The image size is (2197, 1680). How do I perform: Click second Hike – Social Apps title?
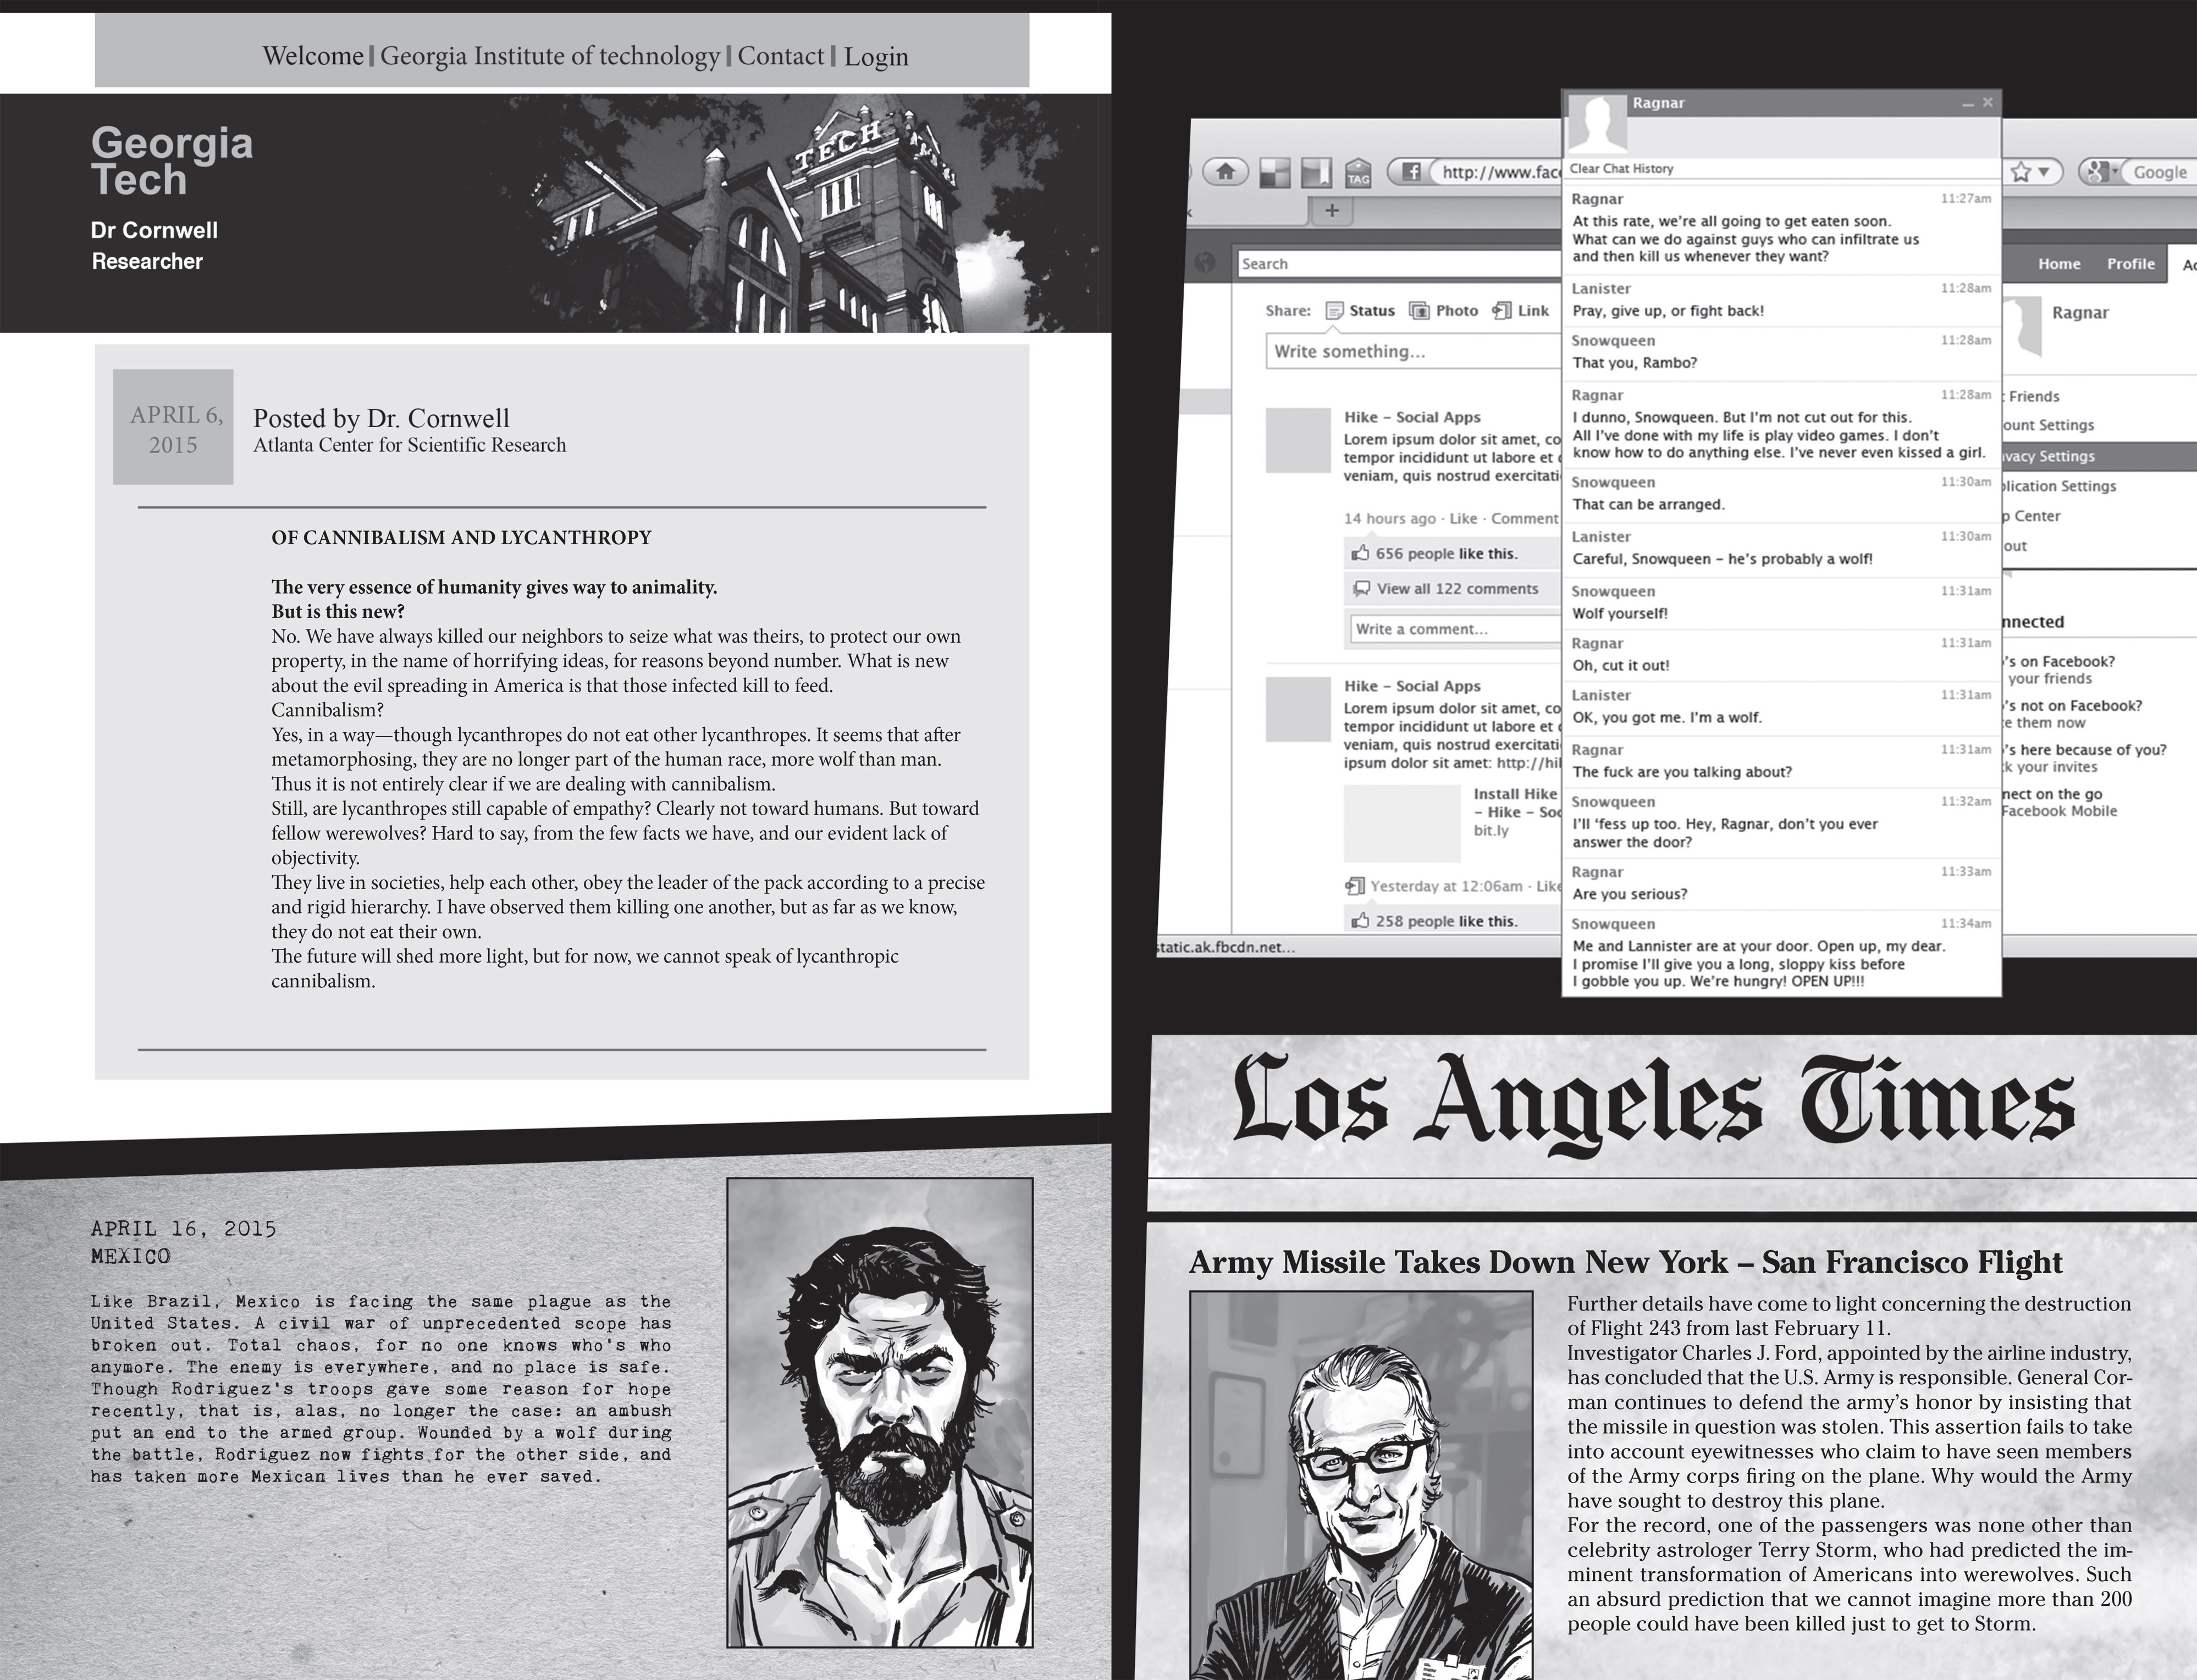(x=1412, y=686)
